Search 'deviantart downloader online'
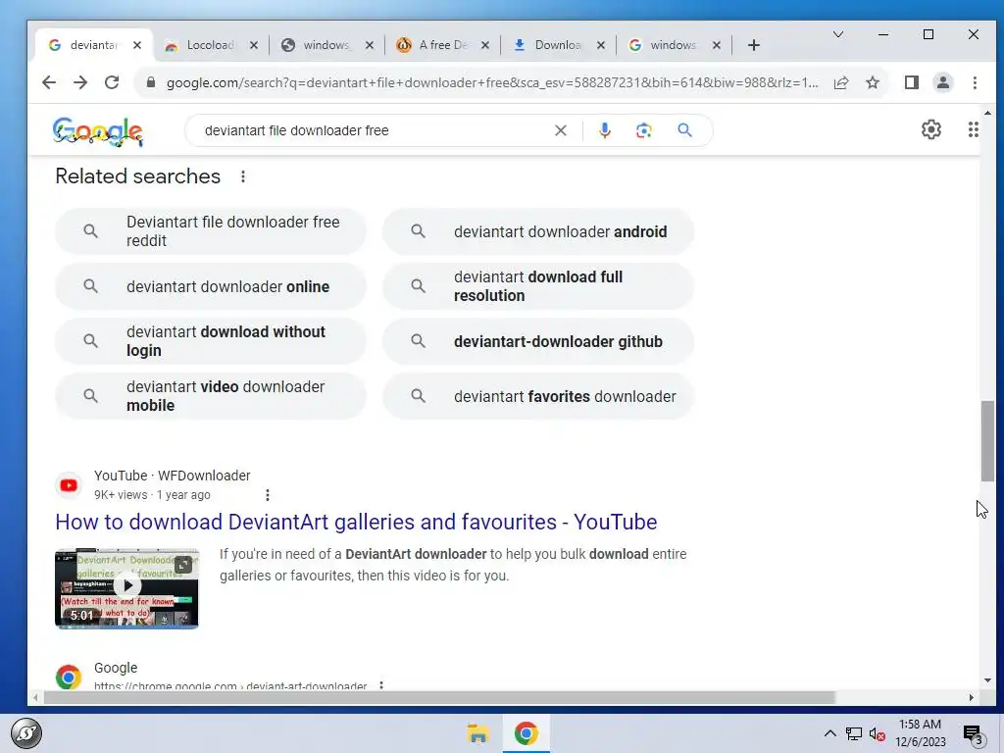Screen dimensions: 1004x753 [x=211, y=286]
